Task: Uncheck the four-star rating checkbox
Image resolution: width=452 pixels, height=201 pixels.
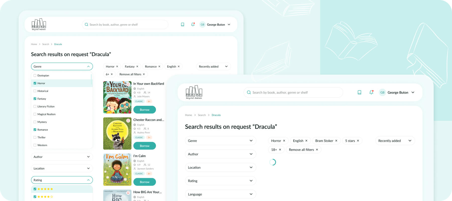Action: pos(35,197)
